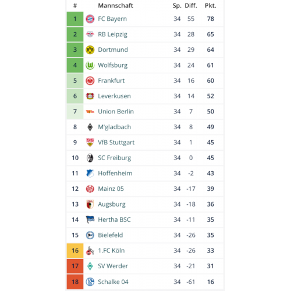Open the Mainz 05 team link
This screenshot has height=291, width=291.
coord(111,189)
